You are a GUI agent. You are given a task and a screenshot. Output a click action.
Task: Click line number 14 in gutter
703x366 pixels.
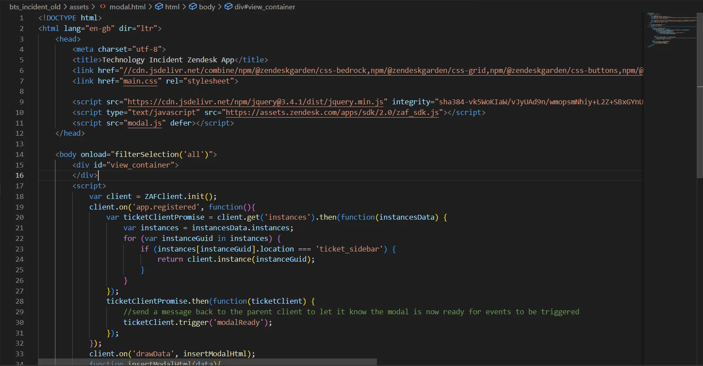(x=19, y=154)
